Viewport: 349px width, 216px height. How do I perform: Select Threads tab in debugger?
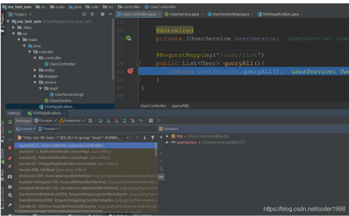point(49,129)
